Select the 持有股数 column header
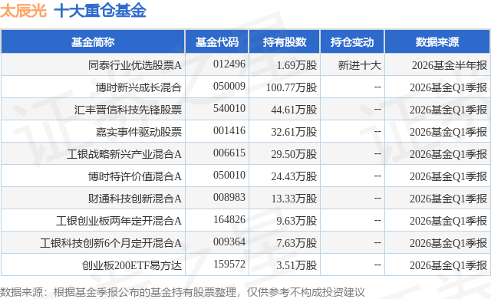The height and width of the screenshot is (299, 491). pyautogui.click(x=285, y=42)
